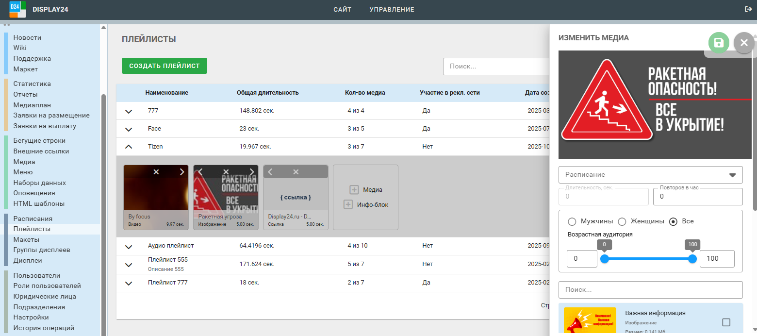This screenshot has height=336, width=757.
Task: Click the СОЗДАТЬ ПЛЕЙЛИСТ button
Action: coord(164,66)
